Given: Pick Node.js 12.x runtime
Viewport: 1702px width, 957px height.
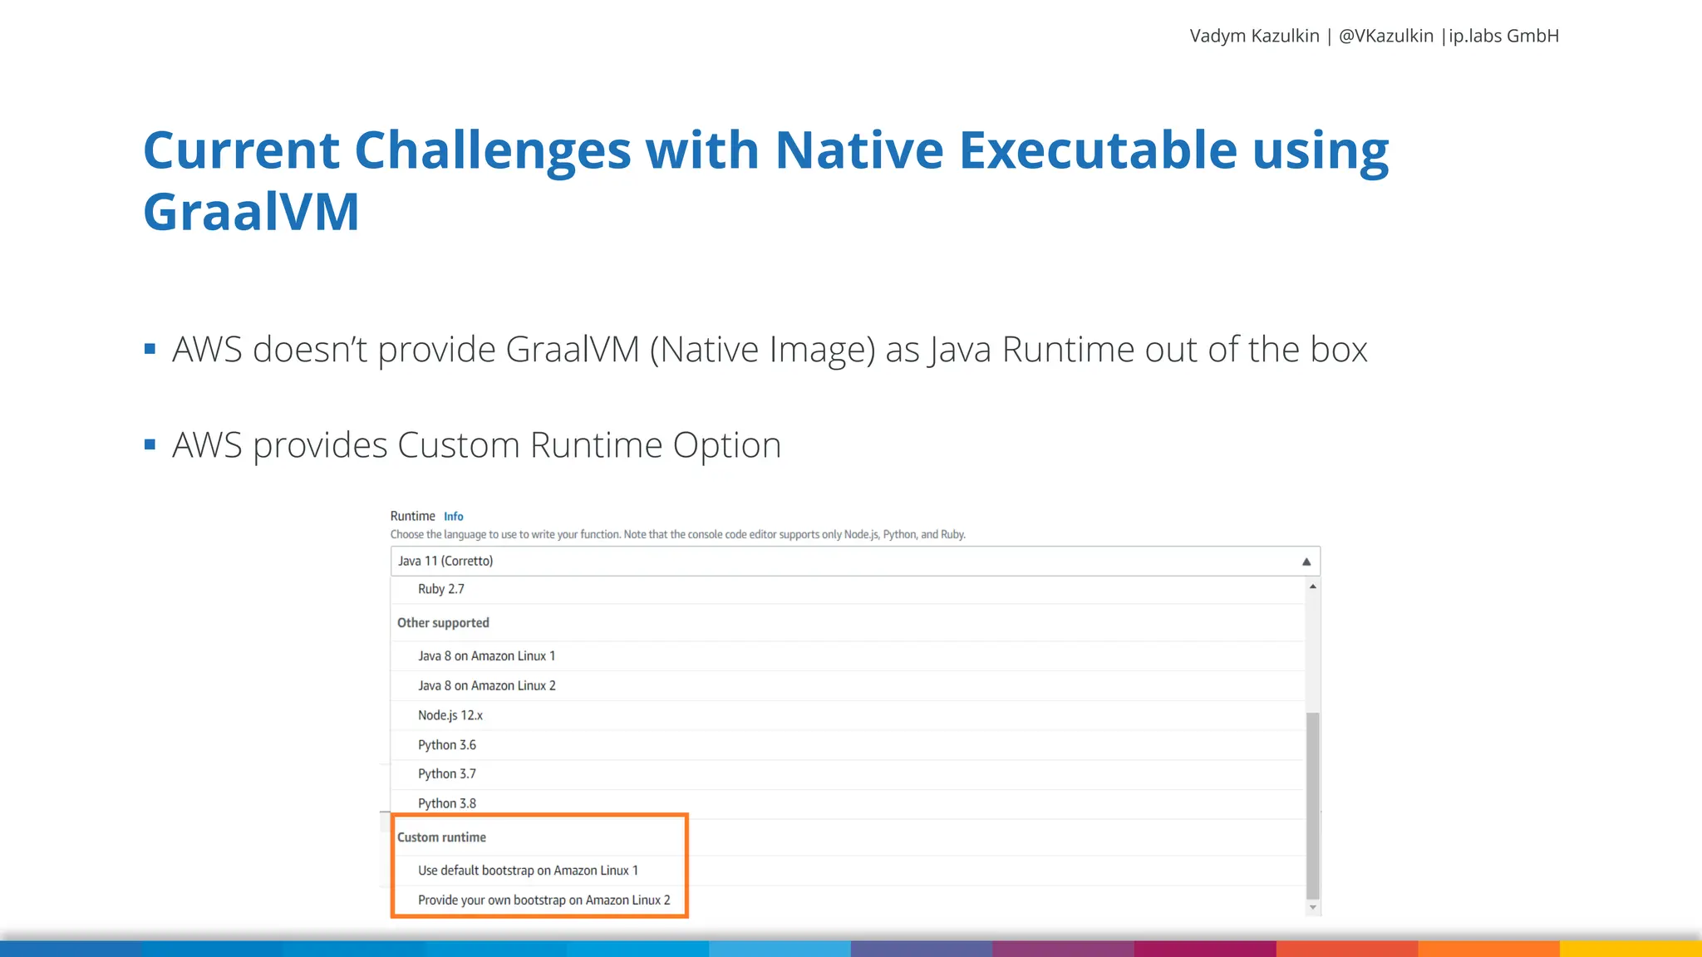Looking at the screenshot, I should [450, 715].
